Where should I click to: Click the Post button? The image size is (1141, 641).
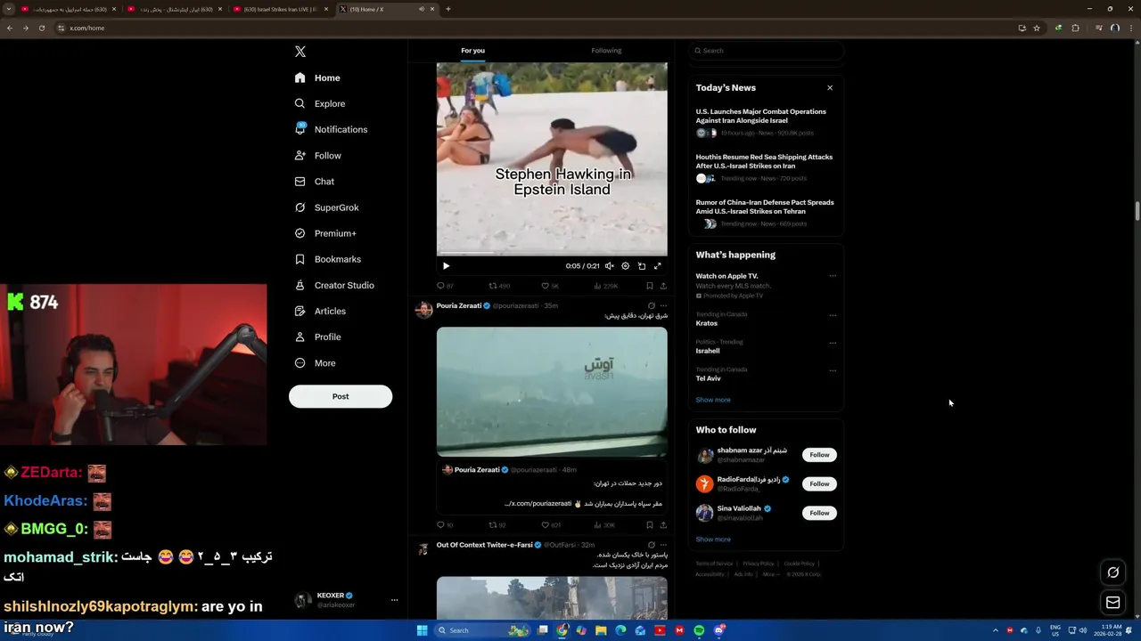pyautogui.click(x=341, y=396)
